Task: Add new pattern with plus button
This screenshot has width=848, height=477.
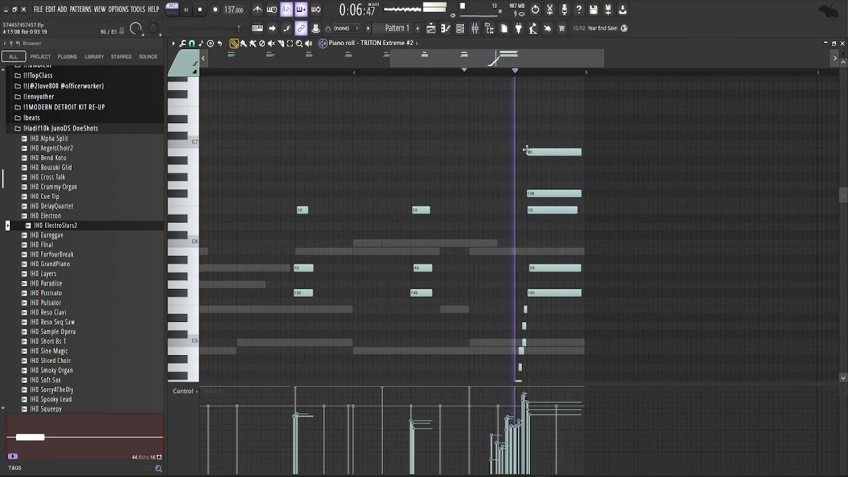Action: (417, 28)
